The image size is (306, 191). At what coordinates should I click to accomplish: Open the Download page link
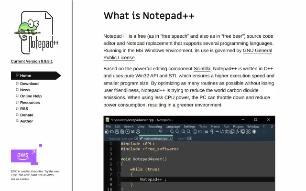tap(29, 84)
